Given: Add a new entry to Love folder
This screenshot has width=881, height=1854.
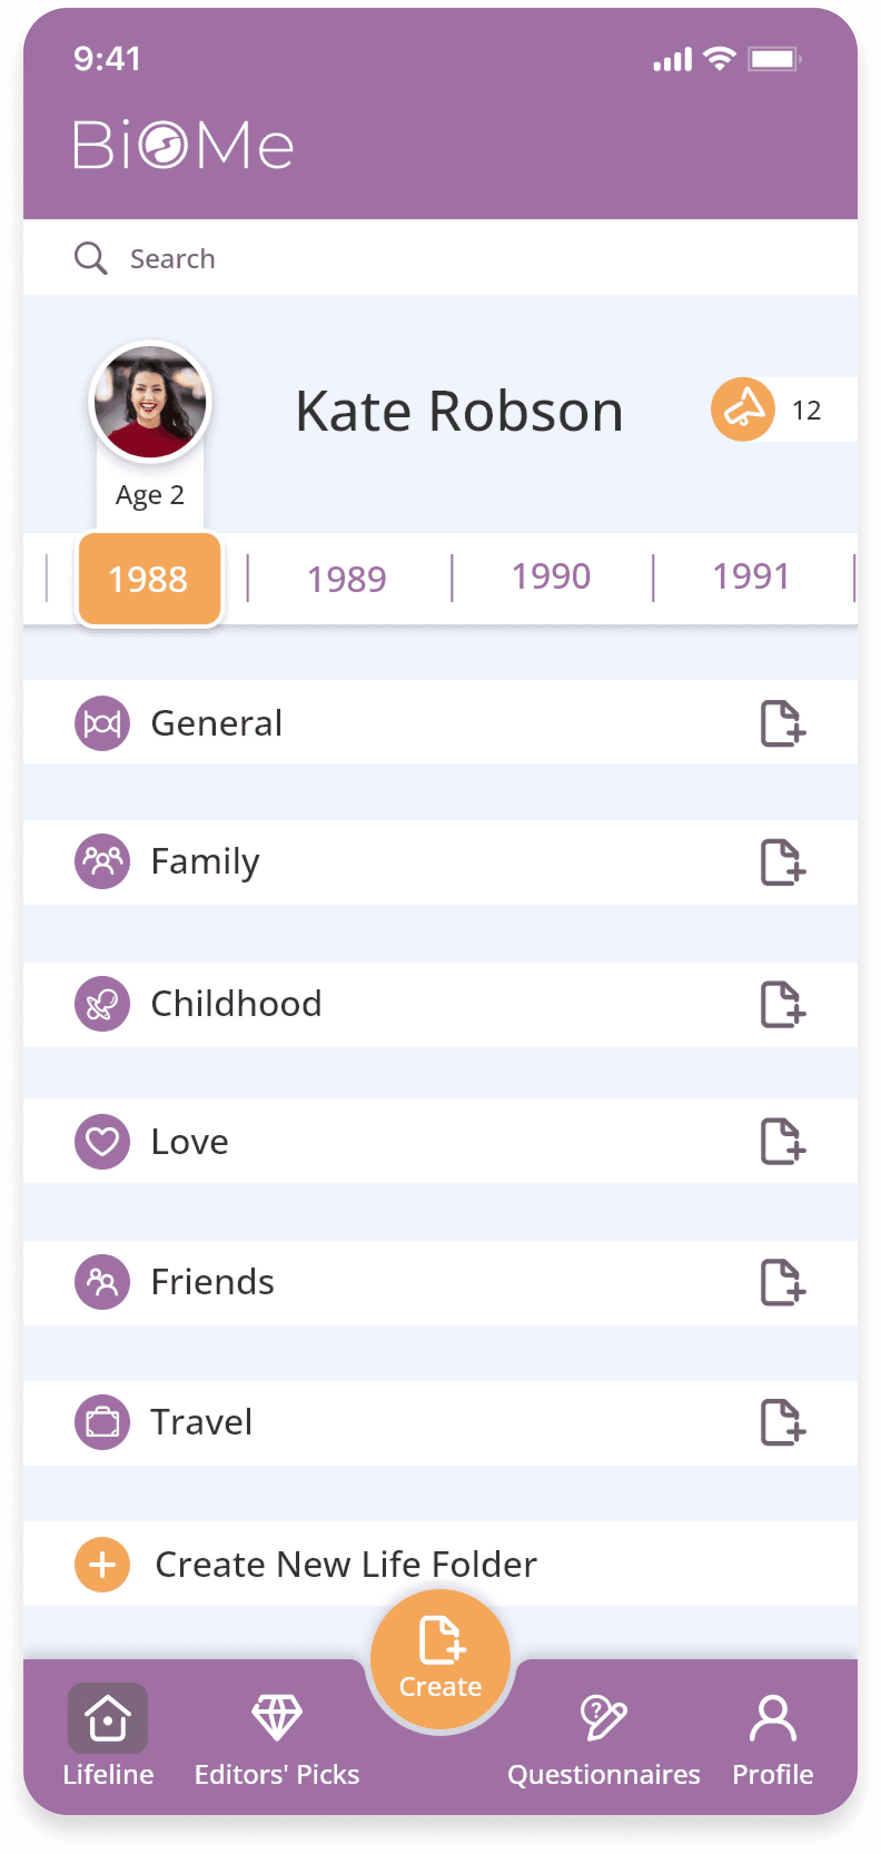Looking at the screenshot, I should pos(783,1141).
